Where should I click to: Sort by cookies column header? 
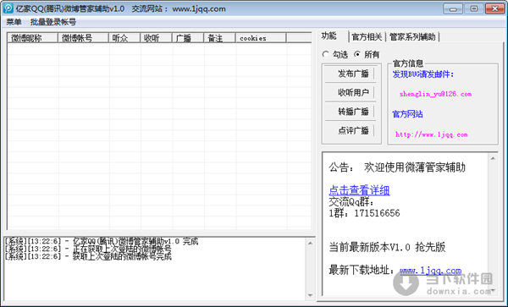261,38
